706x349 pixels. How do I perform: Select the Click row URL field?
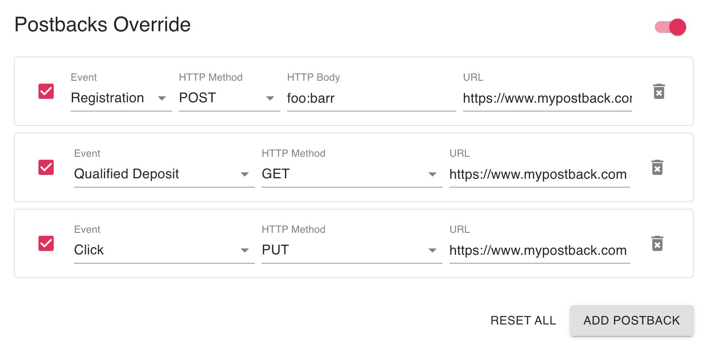point(539,250)
